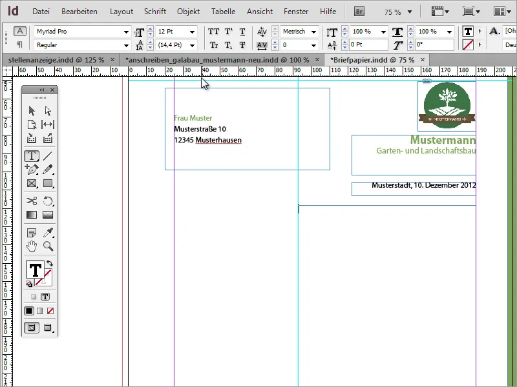Activate the Zoom tool
Viewport: 517px width, 387px height.
coord(48,246)
